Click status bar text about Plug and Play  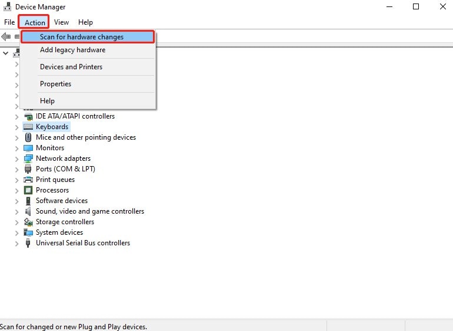74,327
